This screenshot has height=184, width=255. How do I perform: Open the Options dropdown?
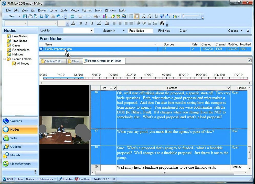point(242,30)
